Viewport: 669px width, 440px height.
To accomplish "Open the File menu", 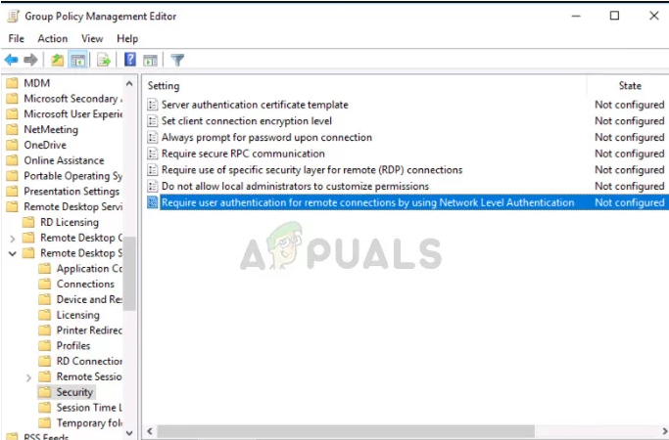I will pyautogui.click(x=17, y=39).
